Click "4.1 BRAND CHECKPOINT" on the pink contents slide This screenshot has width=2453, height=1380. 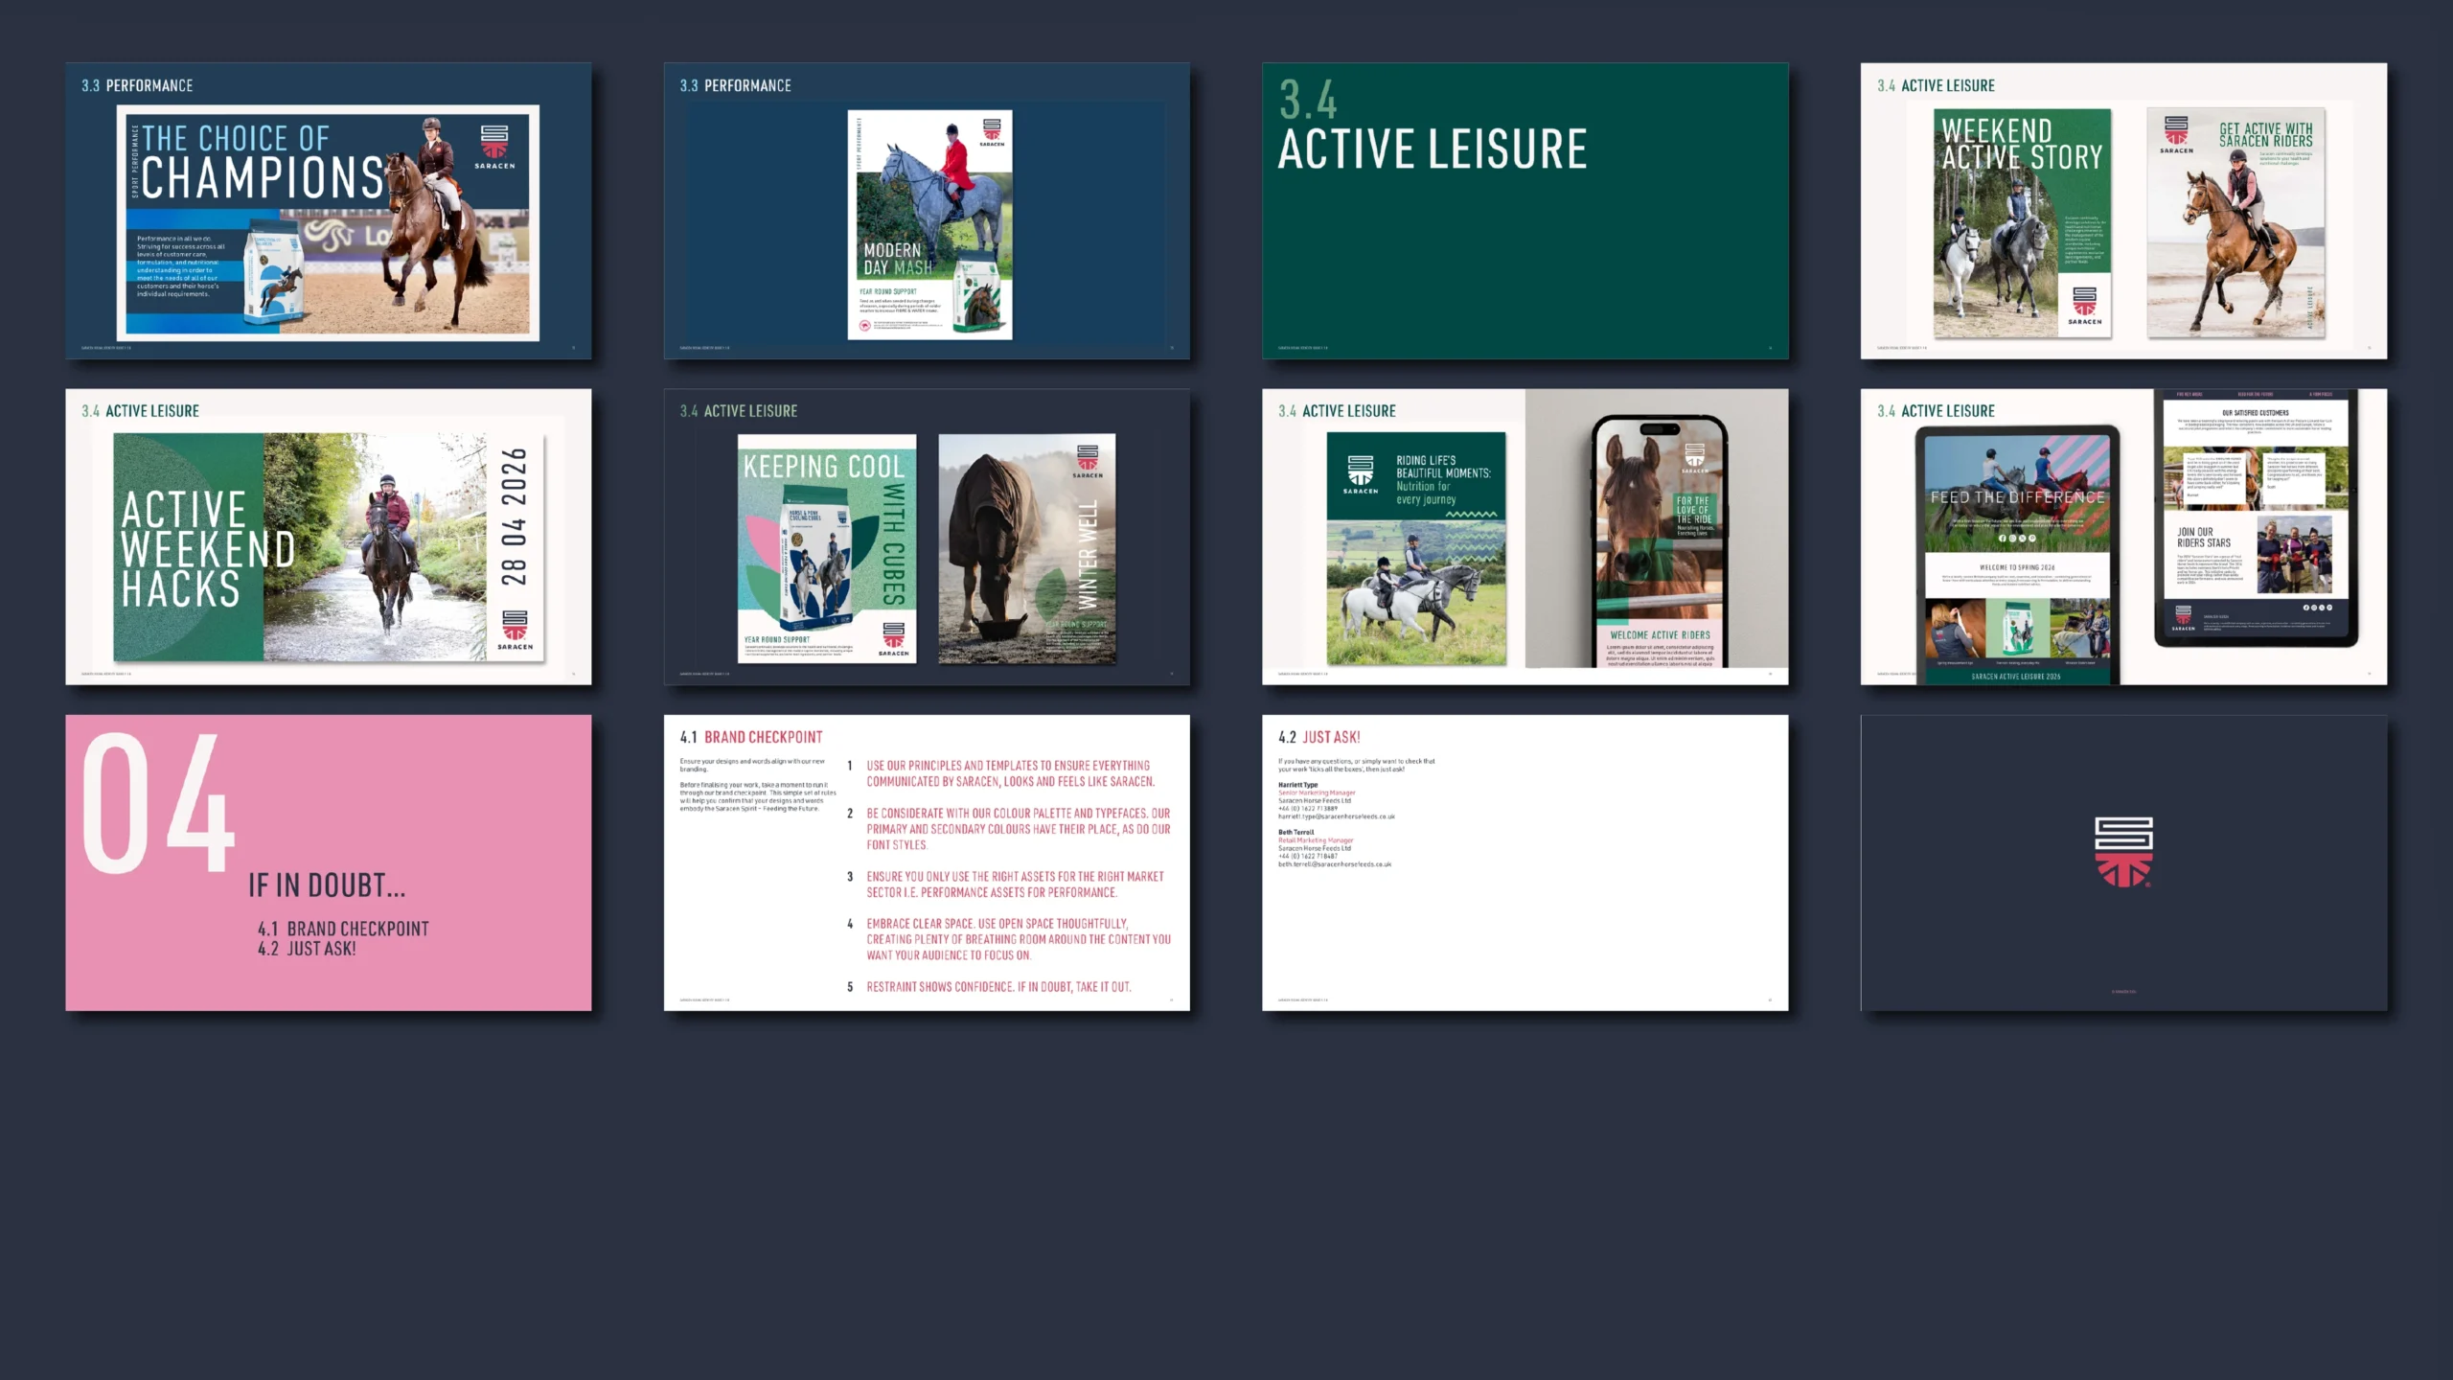point(343,929)
